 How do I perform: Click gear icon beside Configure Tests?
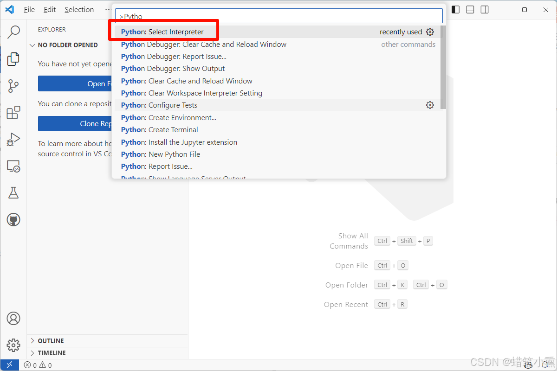point(430,105)
